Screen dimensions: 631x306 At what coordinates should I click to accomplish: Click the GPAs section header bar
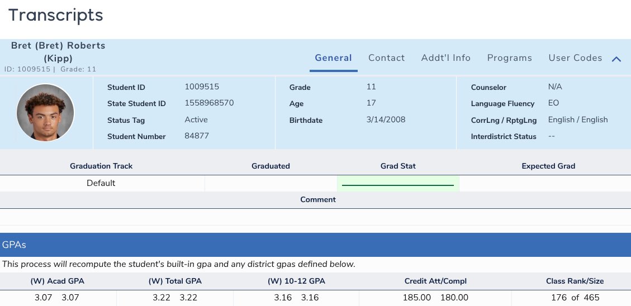click(x=315, y=245)
